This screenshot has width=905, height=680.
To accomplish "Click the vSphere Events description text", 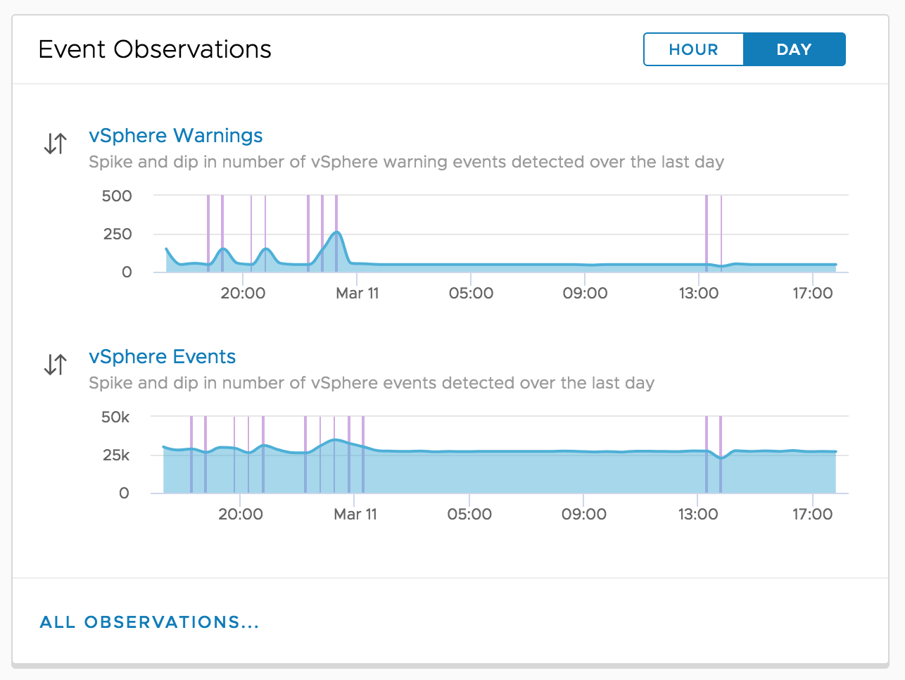I will click(x=372, y=383).
